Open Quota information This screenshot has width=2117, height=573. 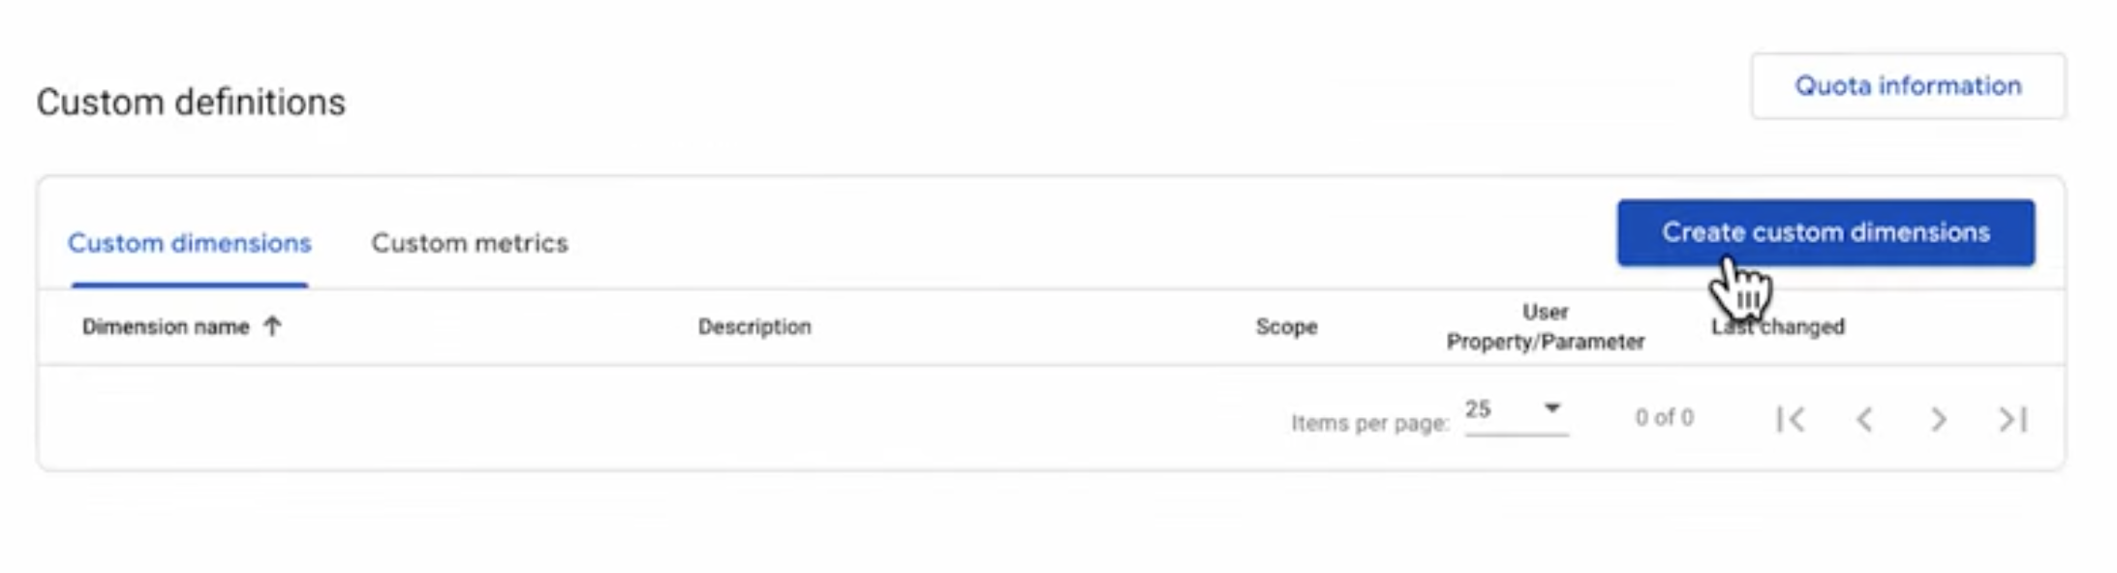coord(1908,86)
